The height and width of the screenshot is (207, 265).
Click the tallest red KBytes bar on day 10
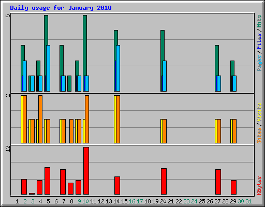(x=86, y=171)
